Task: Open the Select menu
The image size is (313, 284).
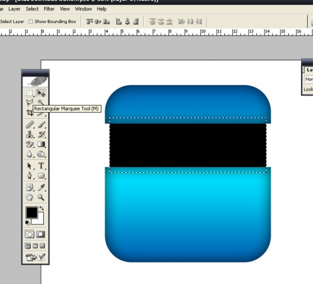Action: 32,9
